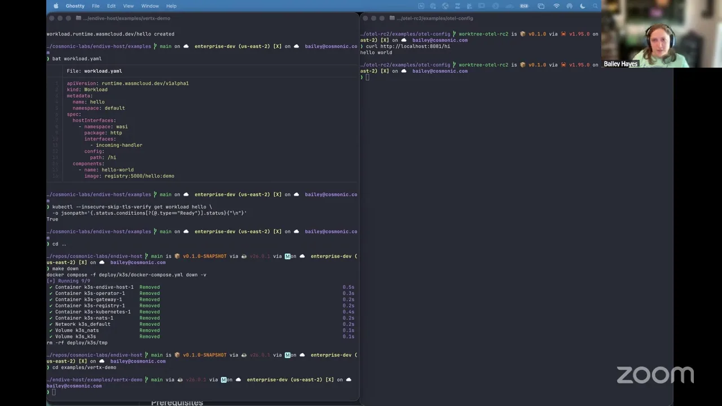Click the 'kind: Workload' line
Viewport: 722px width, 406px height.
87,90
